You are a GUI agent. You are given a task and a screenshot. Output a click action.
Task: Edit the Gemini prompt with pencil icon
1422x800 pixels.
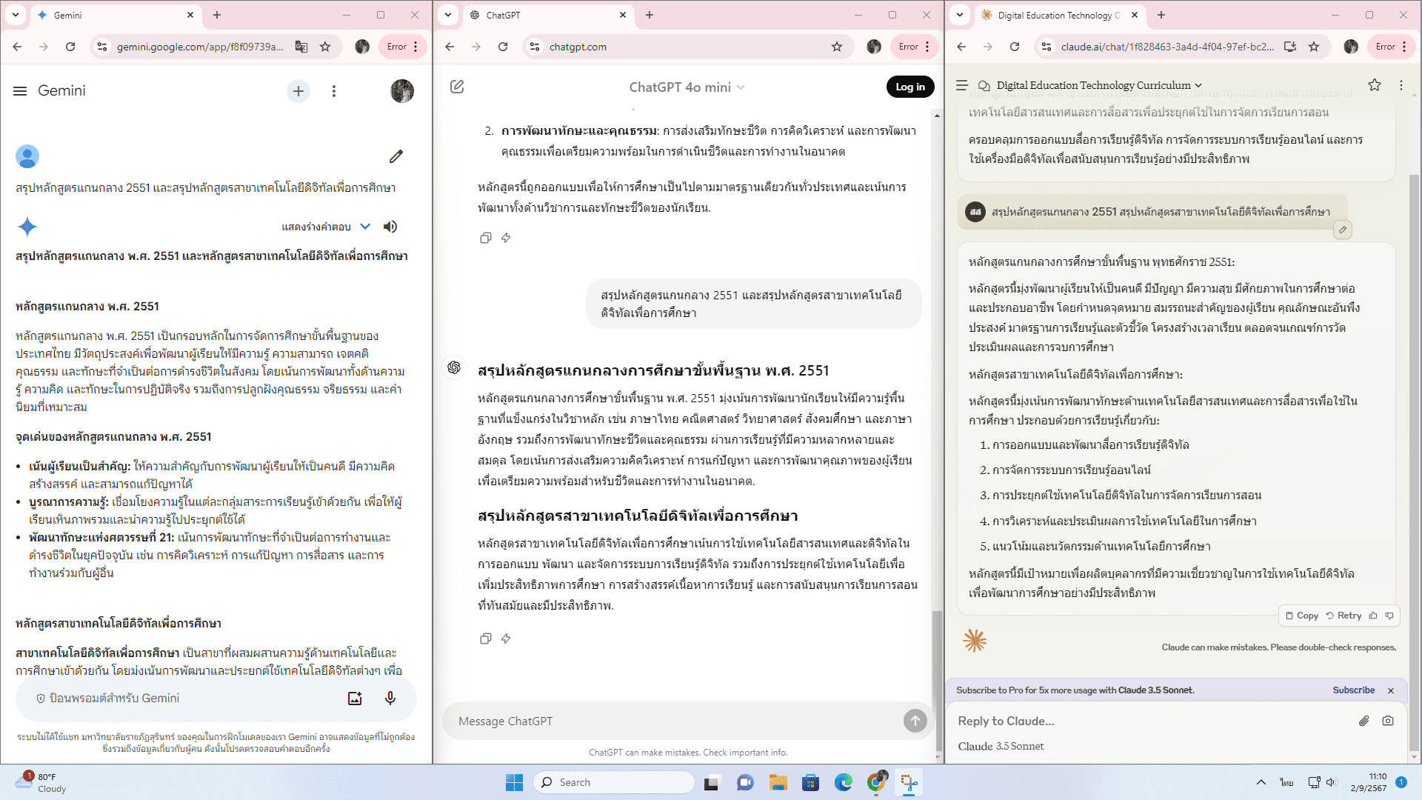395,156
